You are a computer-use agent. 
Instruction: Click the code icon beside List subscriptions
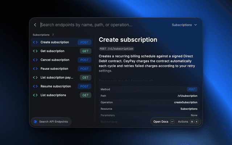tap(35, 95)
